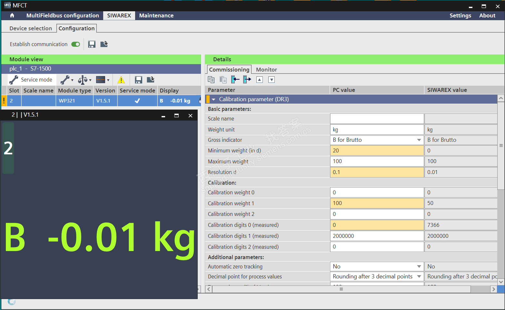
Task: Click Calibration digits 1 (measured) PC value field
Action: 377,236
